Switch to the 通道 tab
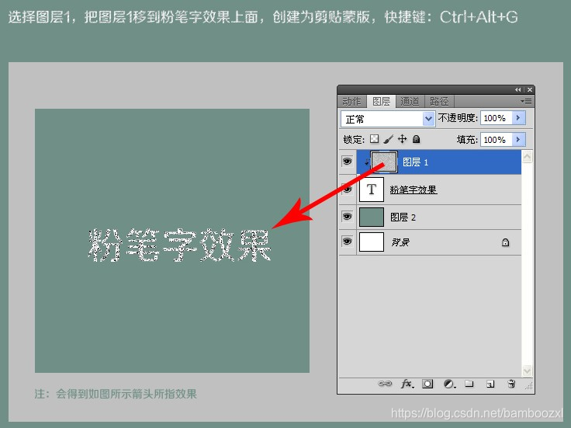The height and width of the screenshot is (428, 571). pyautogui.click(x=410, y=101)
